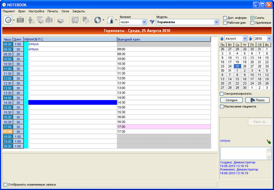
Task: Click the Закрыть menu item
Action: (x=79, y=11)
